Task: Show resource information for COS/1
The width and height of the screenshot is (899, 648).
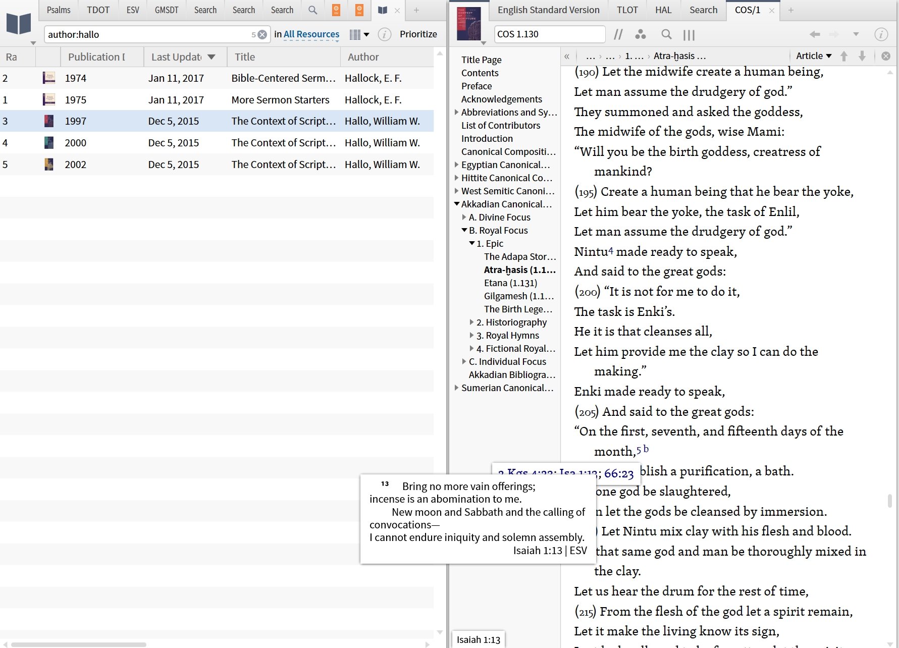Action: 881,34
